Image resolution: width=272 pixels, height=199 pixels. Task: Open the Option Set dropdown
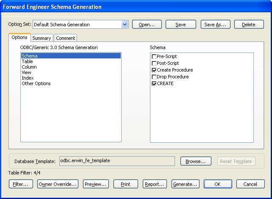pyautogui.click(x=125, y=25)
